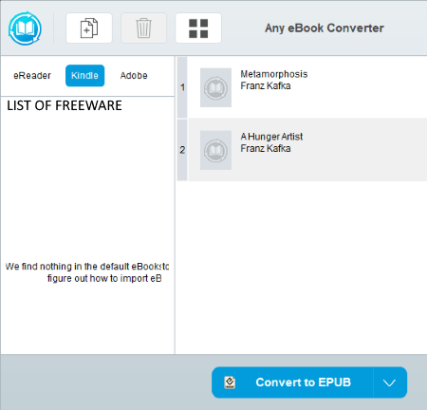Click the trash delete icon
Screen dimensions: 427x410
click(143, 28)
